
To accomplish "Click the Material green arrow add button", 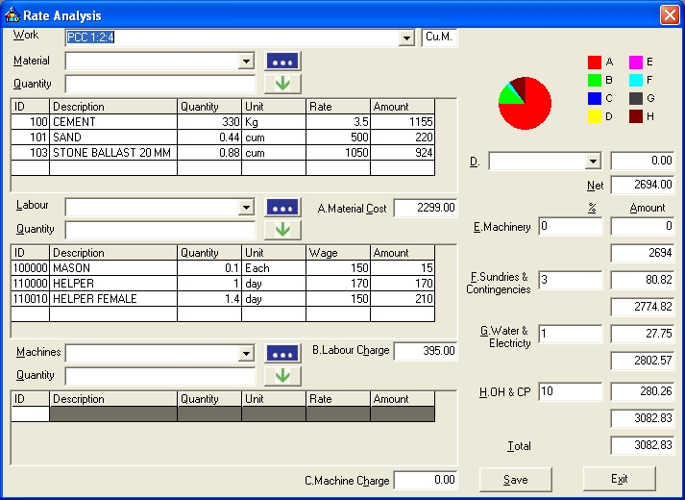I will tap(282, 84).
